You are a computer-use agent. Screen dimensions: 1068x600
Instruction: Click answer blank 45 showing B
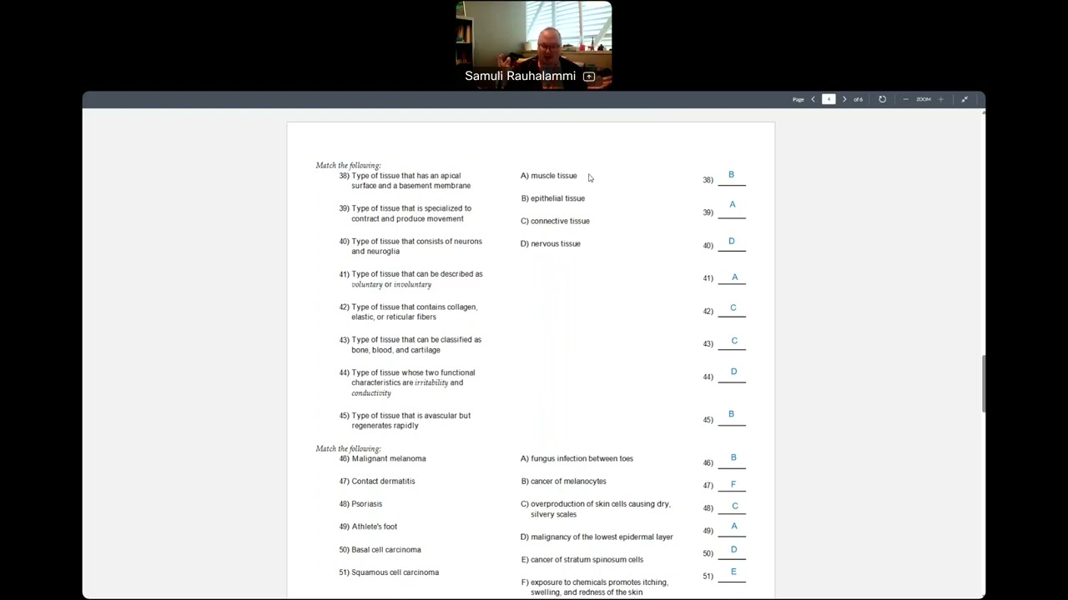click(732, 417)
